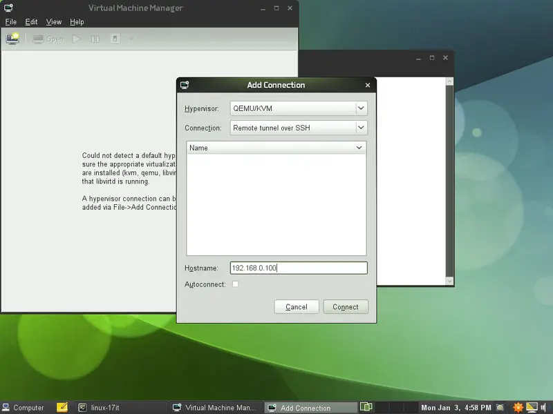Click the scroll down arrow in background window
Image resolution: width=553 pixels, height=414 pixels.
coord(449,281)
